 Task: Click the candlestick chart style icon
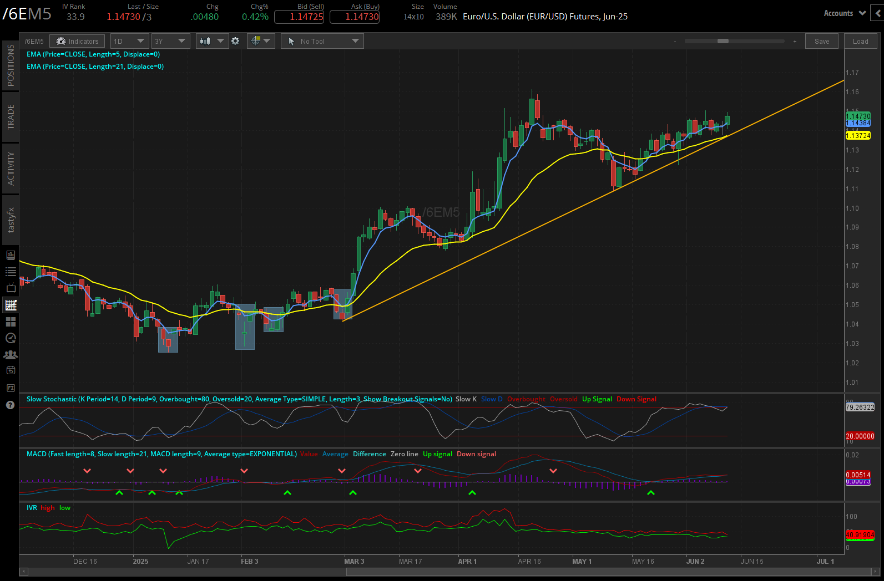[205, 41]
